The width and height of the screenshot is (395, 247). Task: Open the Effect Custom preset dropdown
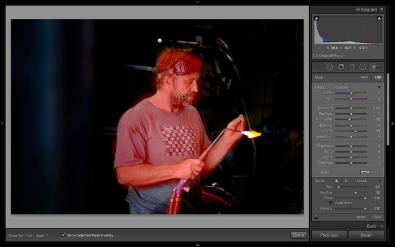[343, 87]
